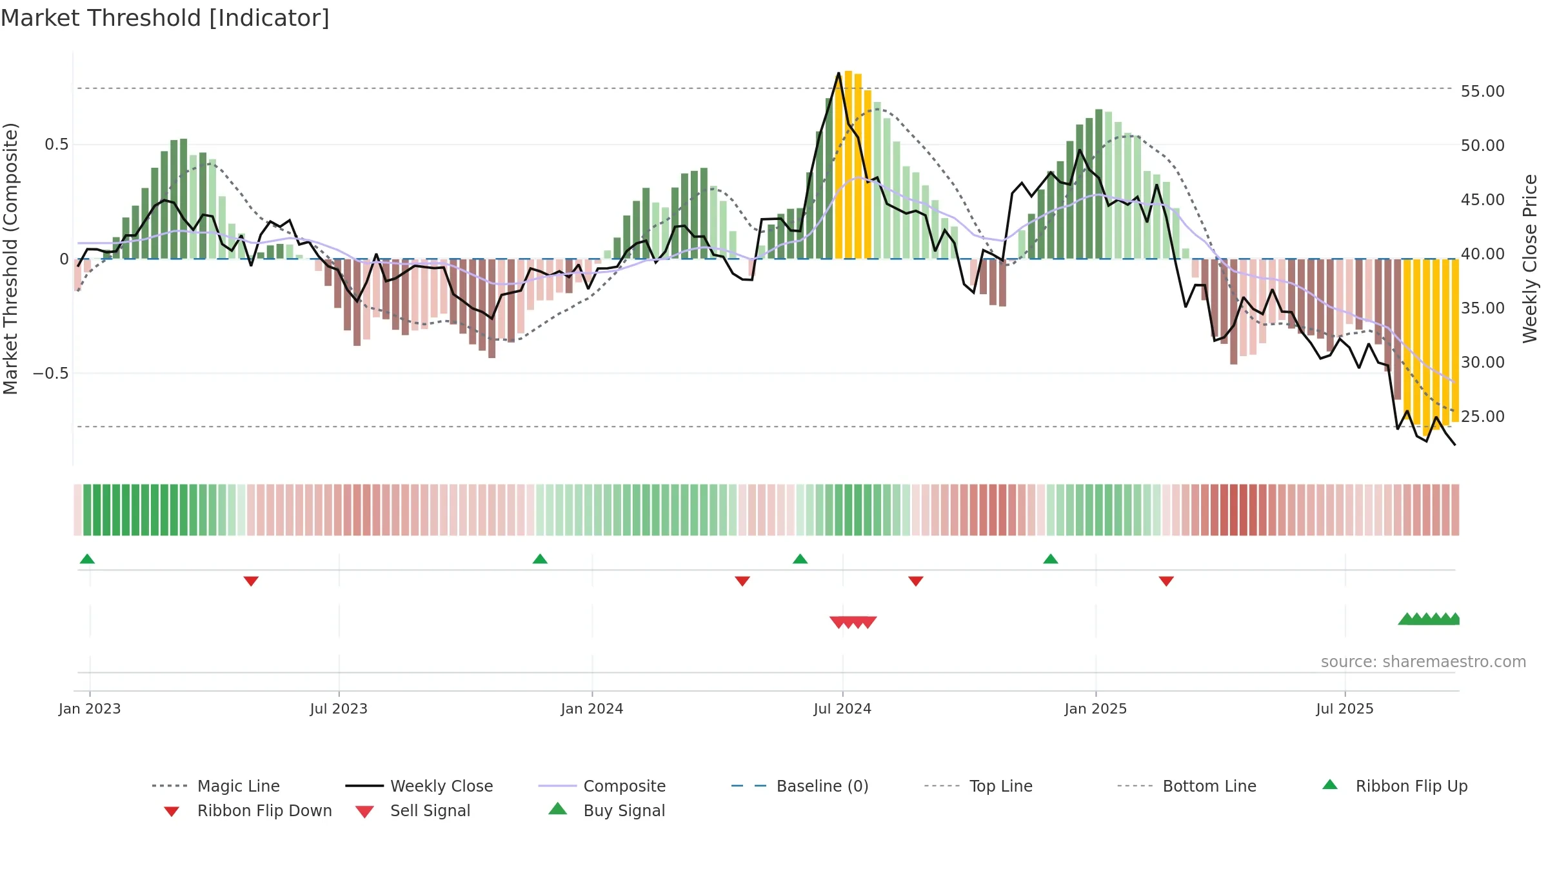Image resolution: width=1548 pixels, height=871 pixels.
Task: Toggle Ribbon Flip Up legend entry
Action: pos(1394,786)
